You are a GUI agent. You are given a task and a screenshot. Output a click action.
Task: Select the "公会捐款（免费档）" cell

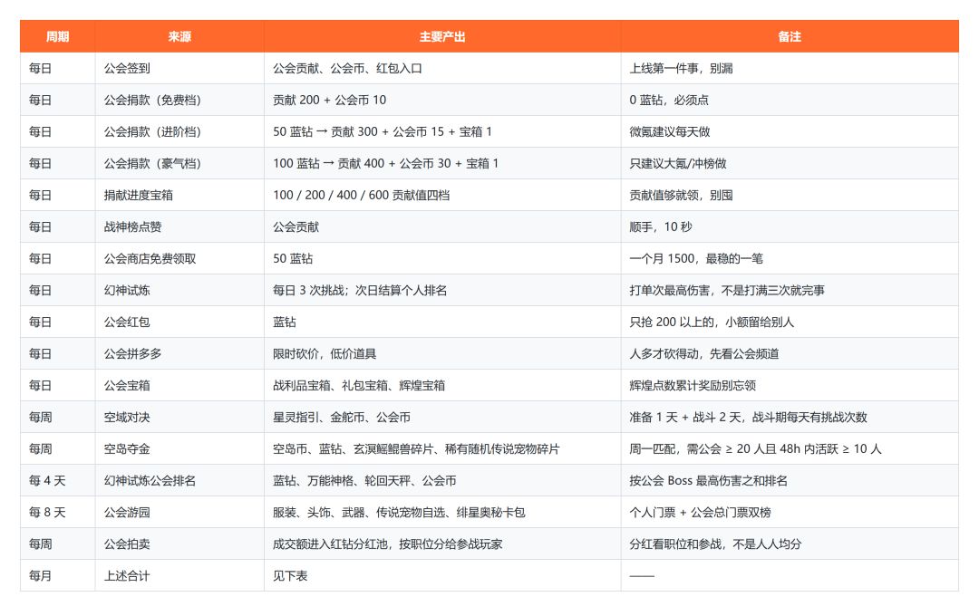tap(179, 100)
